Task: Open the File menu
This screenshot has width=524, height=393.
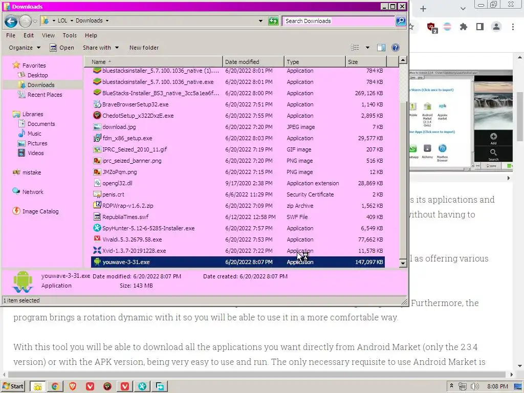Action: click(11, 35)
